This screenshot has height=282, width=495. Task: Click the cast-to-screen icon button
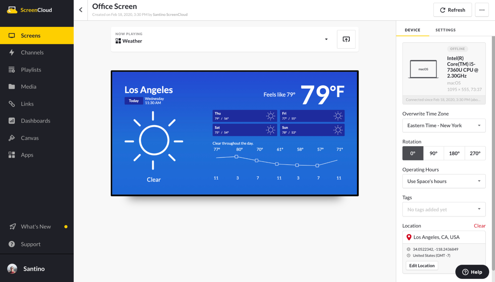pos(346,39)
